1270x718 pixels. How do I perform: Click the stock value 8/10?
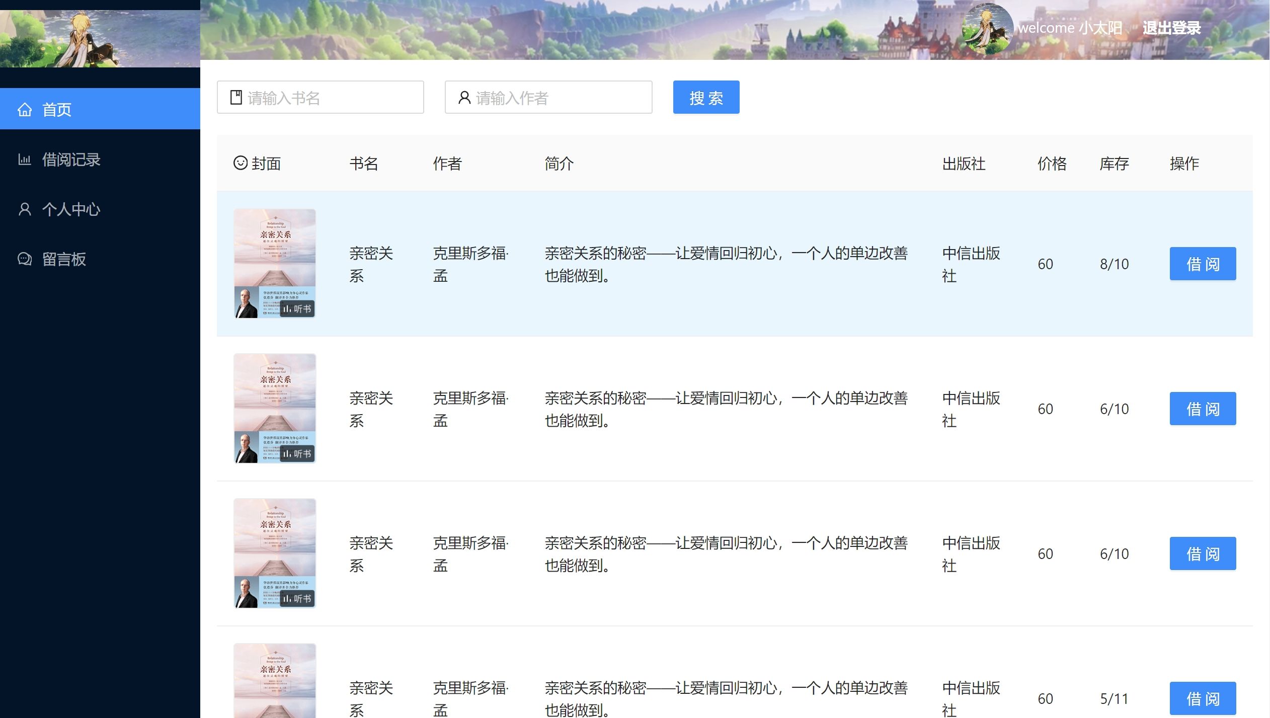point(1115,264)
